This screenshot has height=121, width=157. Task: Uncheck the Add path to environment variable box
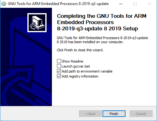tap(59, 71)
